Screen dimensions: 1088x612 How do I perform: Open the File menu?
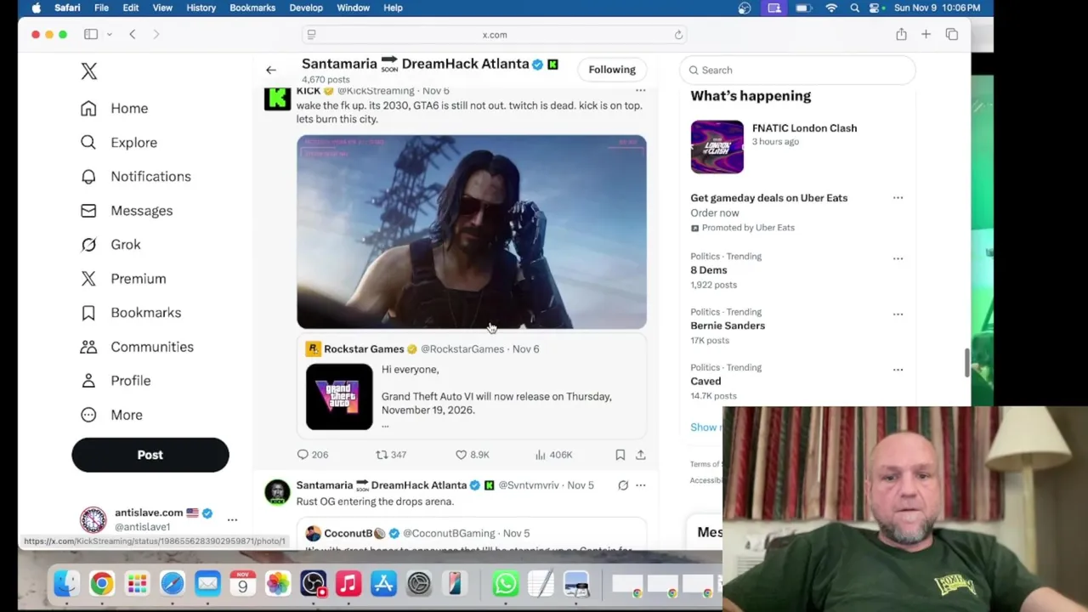[x=101, y=8]
